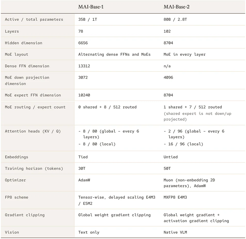Click '2 / 96 (global – every 6 layers)'
The width and height of the screenshot is (246, 239).
197,134
